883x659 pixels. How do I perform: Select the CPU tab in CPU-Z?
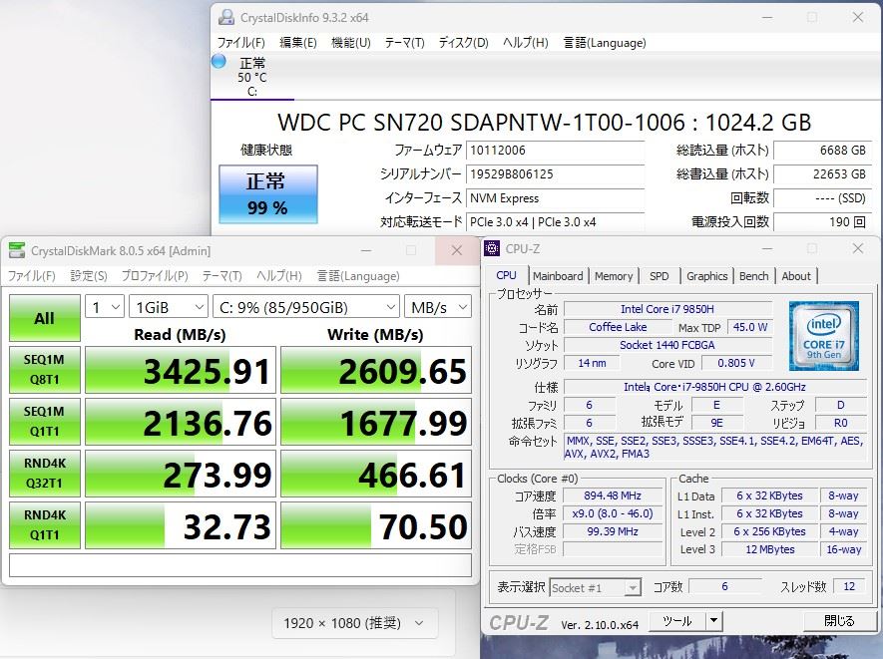506,275
